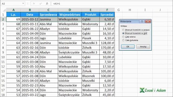
Task: Click the 4,10 zł sales cell
Action: pyautogui.click(x=107, y=38)
